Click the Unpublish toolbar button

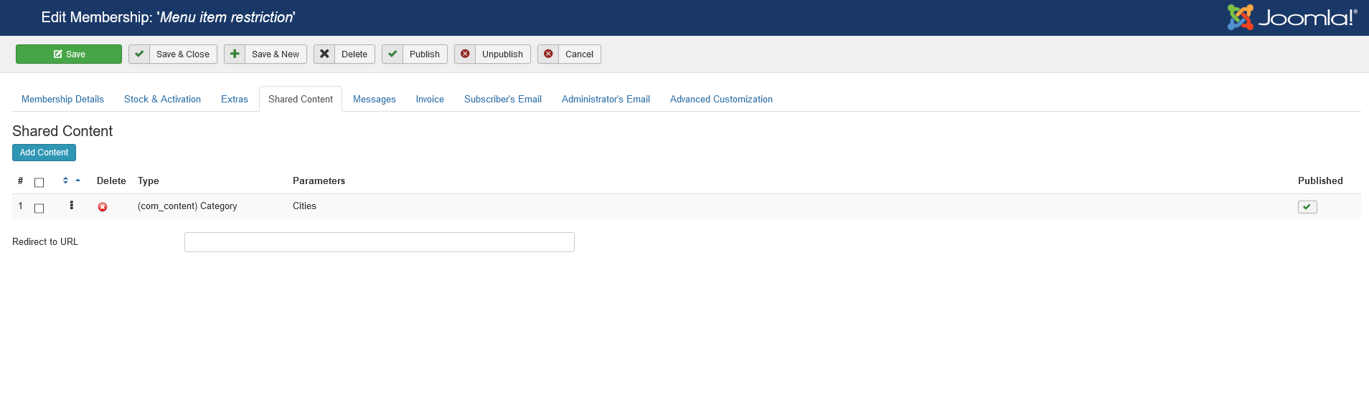coord(492,54)
